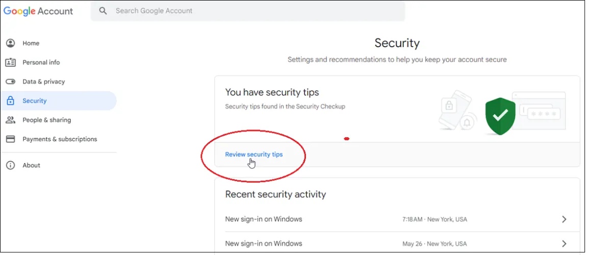Click the About info icon
The width and height of the screenshot is (589, 255).
click(x=10, y=165)
